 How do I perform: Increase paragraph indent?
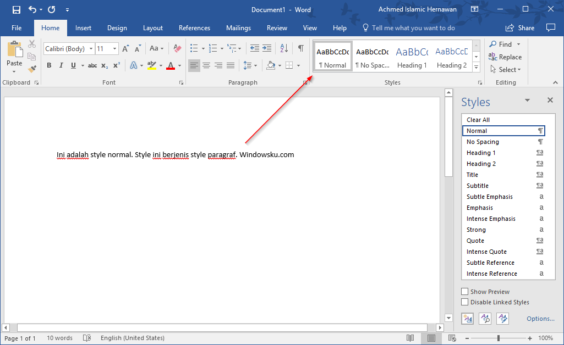point(267,48)
